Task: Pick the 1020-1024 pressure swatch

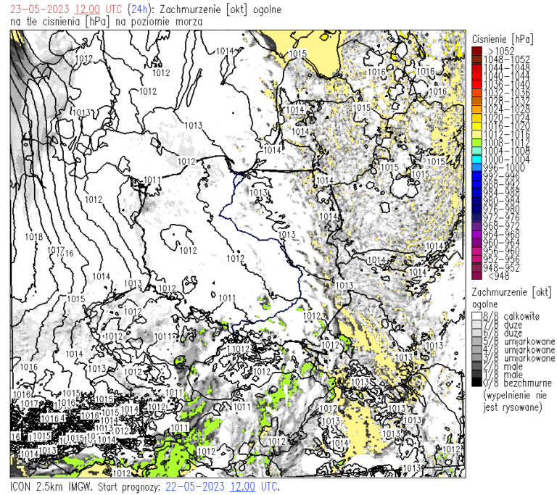Action: pyautogui.click(x=476, y=117)
